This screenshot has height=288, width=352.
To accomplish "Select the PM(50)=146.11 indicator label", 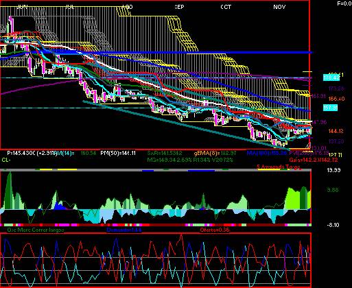I will click(x=118, y=153).
